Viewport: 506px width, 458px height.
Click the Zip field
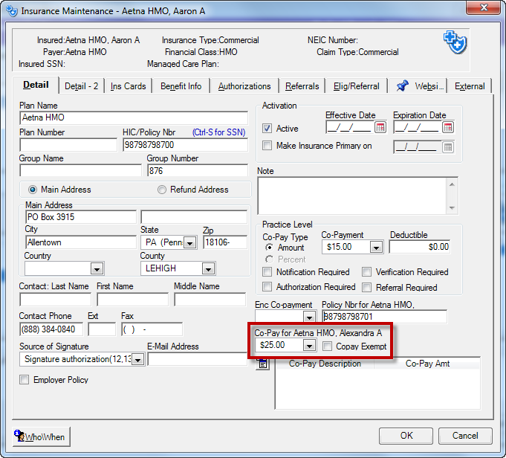pyautogui.click(x=225, y=242)
